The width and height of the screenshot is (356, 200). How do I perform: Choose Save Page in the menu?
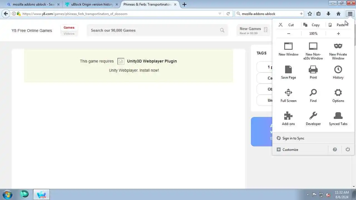click(288, 72)
